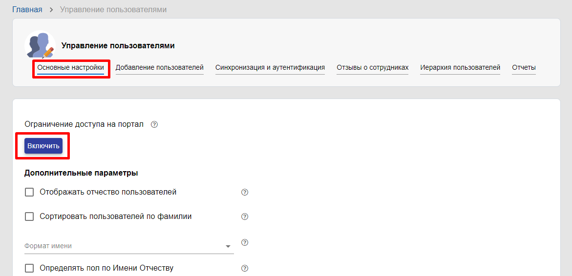Open help icon for displaying user patronymic
The image size is (572, 276).
(245, 192)
